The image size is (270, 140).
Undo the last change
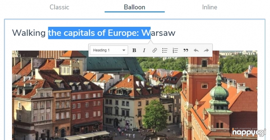pos(196,50)
